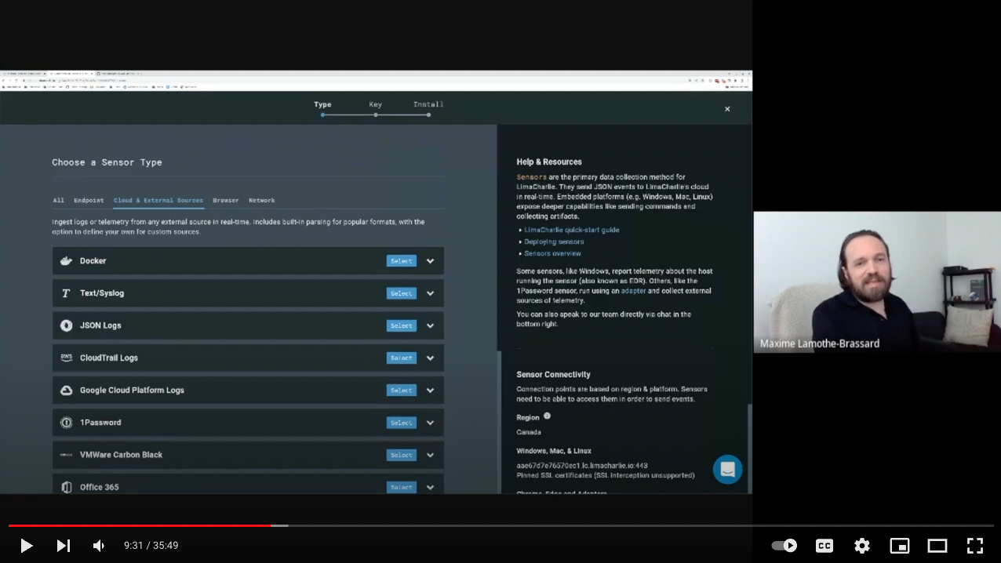Click the Canada region value
This screenshot has height=563, width=1001.
pyautogui.click(x=529, y=432)
